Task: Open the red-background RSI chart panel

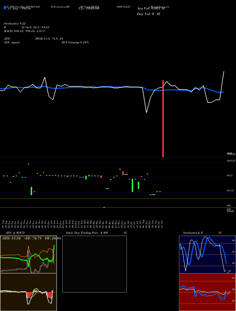Action: [207, 292]
